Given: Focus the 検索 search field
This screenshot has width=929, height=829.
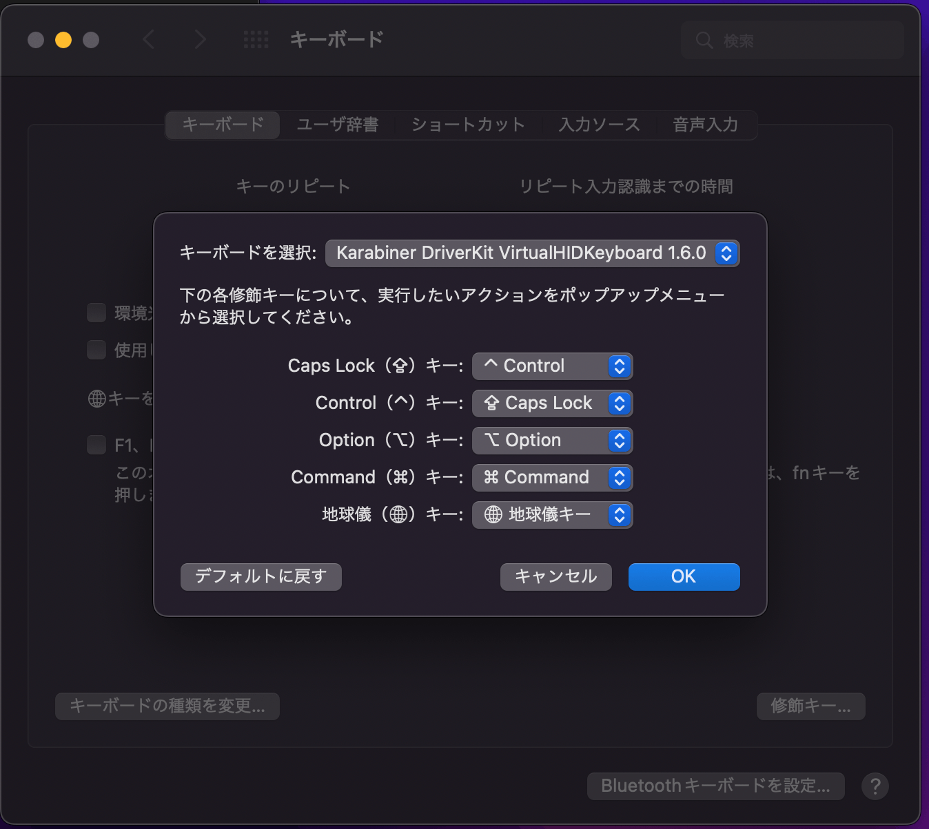Looking at the screenshot, I should tap(793, 40).
